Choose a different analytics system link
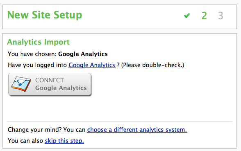 tap(137, 130)
